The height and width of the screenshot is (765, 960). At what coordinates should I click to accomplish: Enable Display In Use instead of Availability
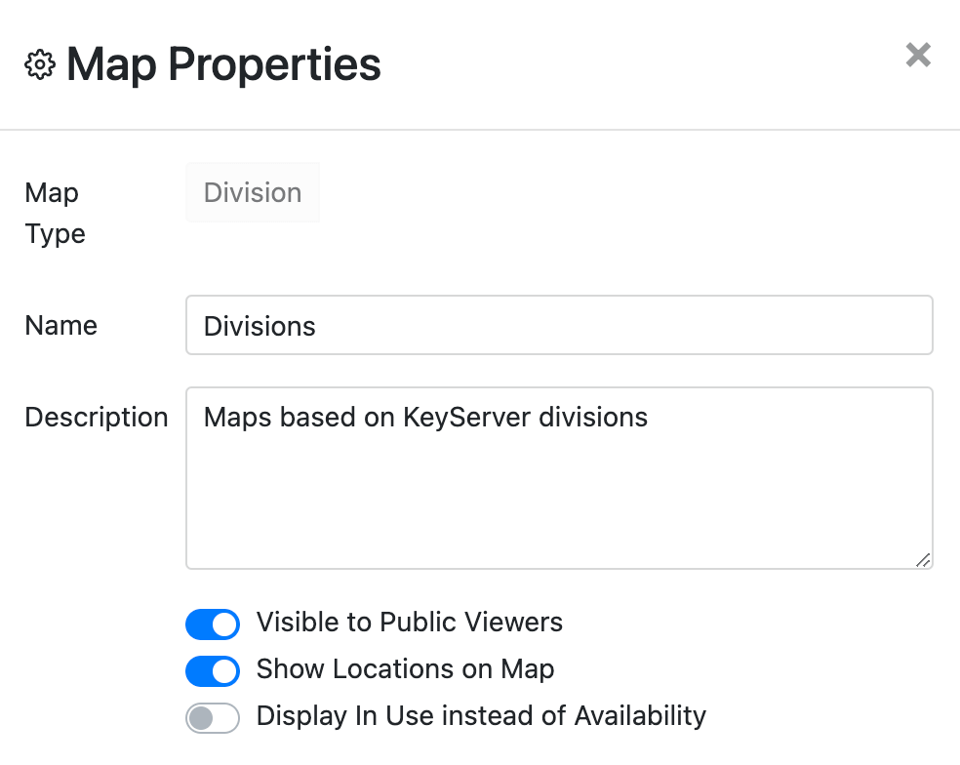213,718
